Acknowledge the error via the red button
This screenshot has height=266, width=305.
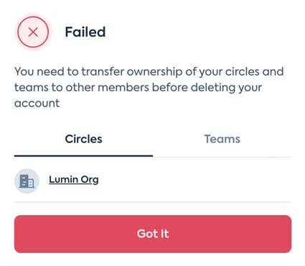tap(153, 234)
